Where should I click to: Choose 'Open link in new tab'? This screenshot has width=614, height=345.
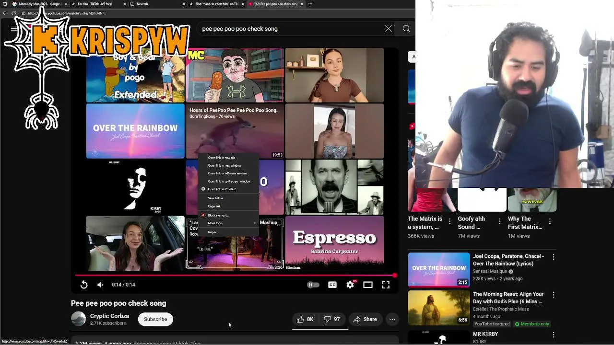coord(228,158)
